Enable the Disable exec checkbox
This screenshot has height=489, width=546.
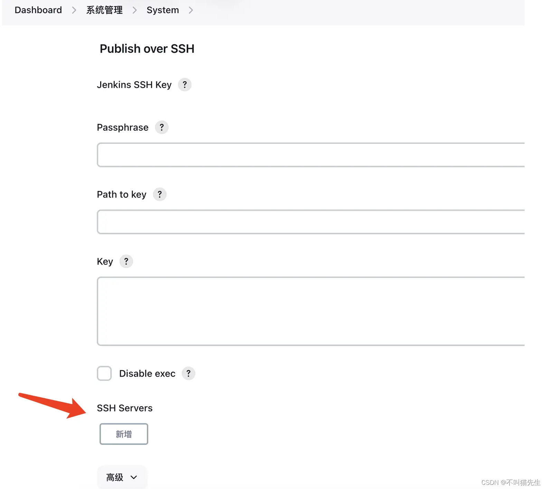click(104, 373)
